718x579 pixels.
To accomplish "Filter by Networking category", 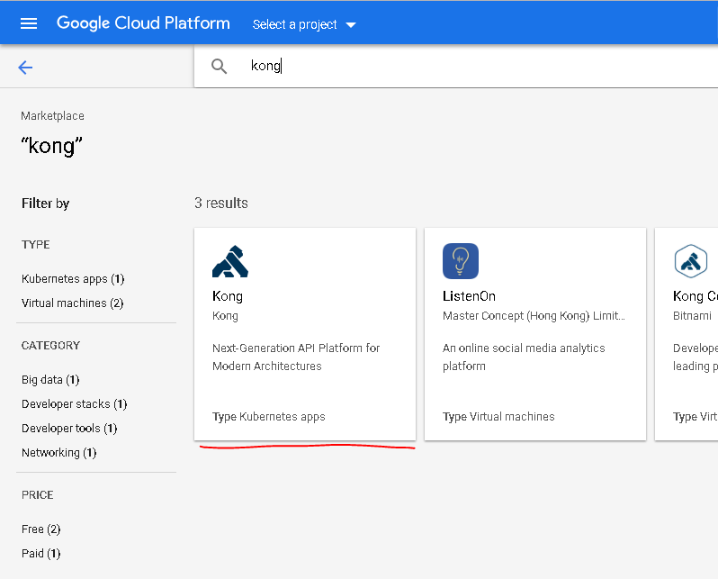I will coord(58,453).
